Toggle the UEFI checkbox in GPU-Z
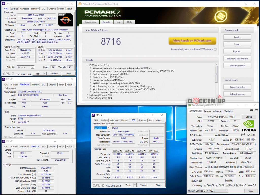The height and width of the screenshot is (195, 260). pyautogui.click(x=249, y=135)
